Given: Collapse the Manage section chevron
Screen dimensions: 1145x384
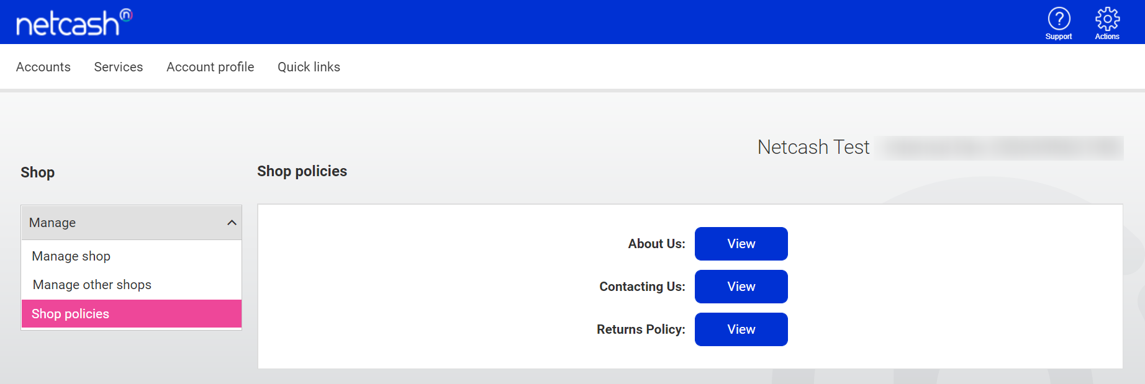Looking at the screenshot, I should click(232, 223).
